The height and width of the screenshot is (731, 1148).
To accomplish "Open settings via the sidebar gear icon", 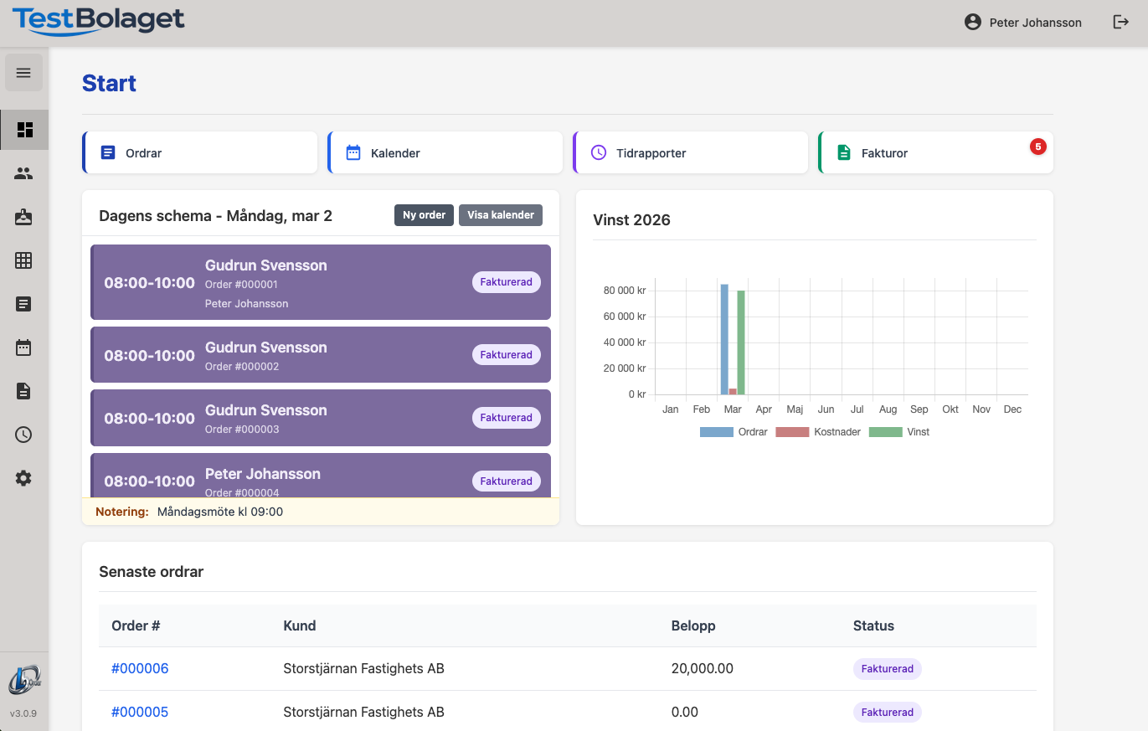I will tap(23, 478).
